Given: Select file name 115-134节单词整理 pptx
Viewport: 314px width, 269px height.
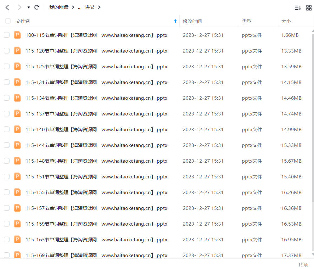Looking at the screenshot, I should [96, 98].
